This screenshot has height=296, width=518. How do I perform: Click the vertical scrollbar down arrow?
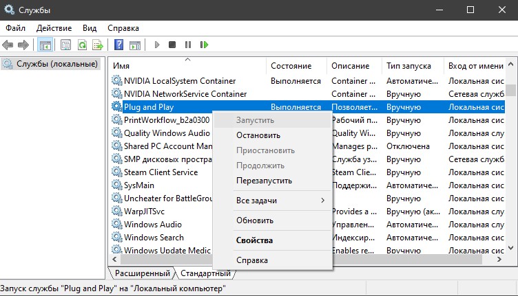pos(510,248)
